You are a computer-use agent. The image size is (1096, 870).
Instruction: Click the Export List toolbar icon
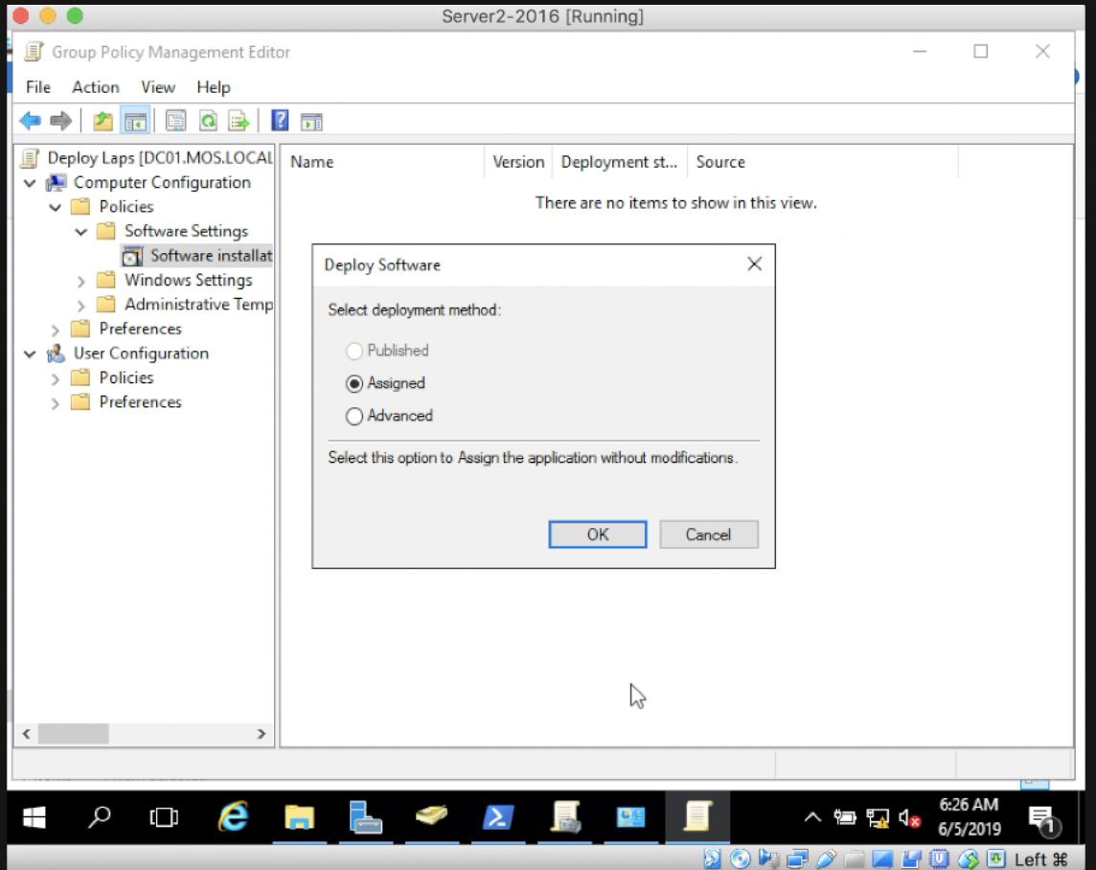pos(239,121)
